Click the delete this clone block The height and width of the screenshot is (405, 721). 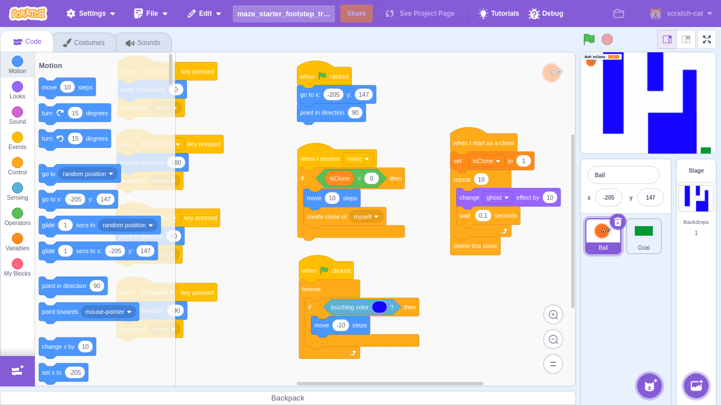[x=475, y=246]
